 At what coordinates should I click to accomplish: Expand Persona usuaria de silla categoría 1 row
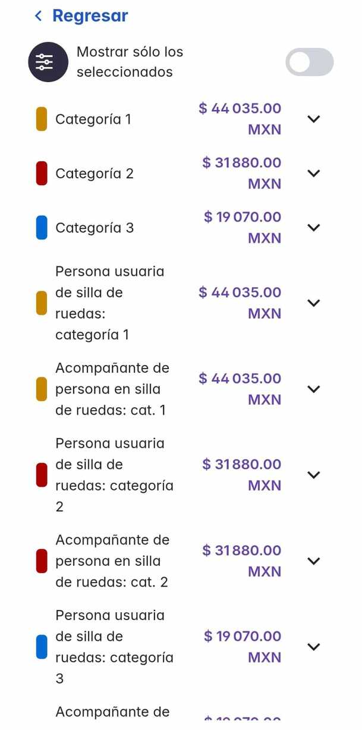(314, 303)
